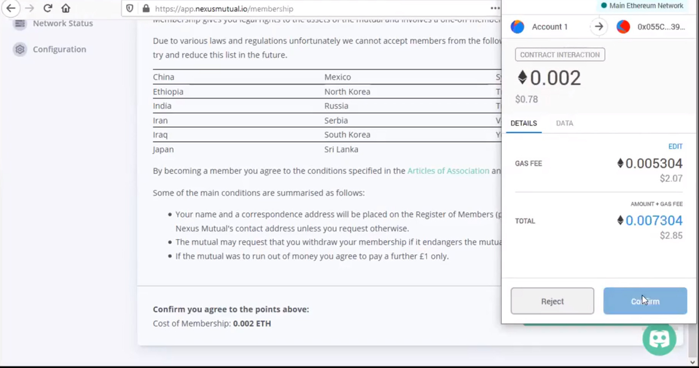Click the 0.007304 total amount
Image resolution: width=699 pixels, height=368 pixels.
[650, 220]
